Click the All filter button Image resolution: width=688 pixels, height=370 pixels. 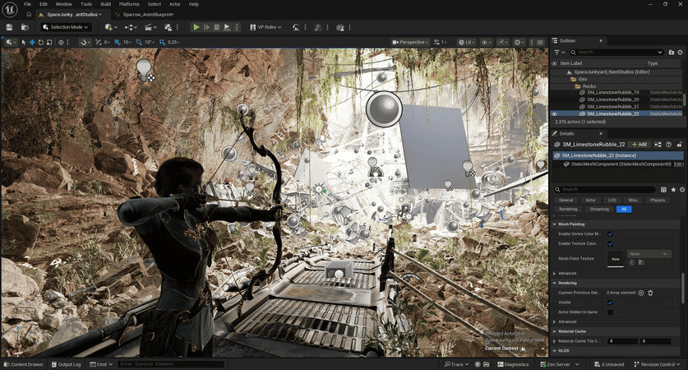[x=624, y=210]
